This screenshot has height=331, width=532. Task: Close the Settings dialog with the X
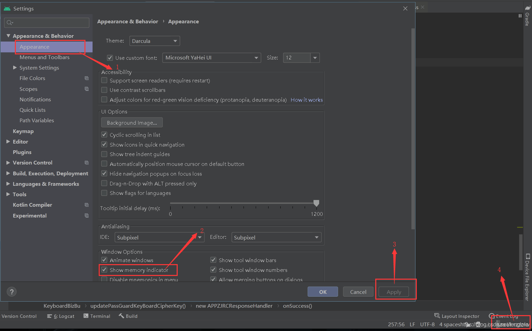(405, 8)
